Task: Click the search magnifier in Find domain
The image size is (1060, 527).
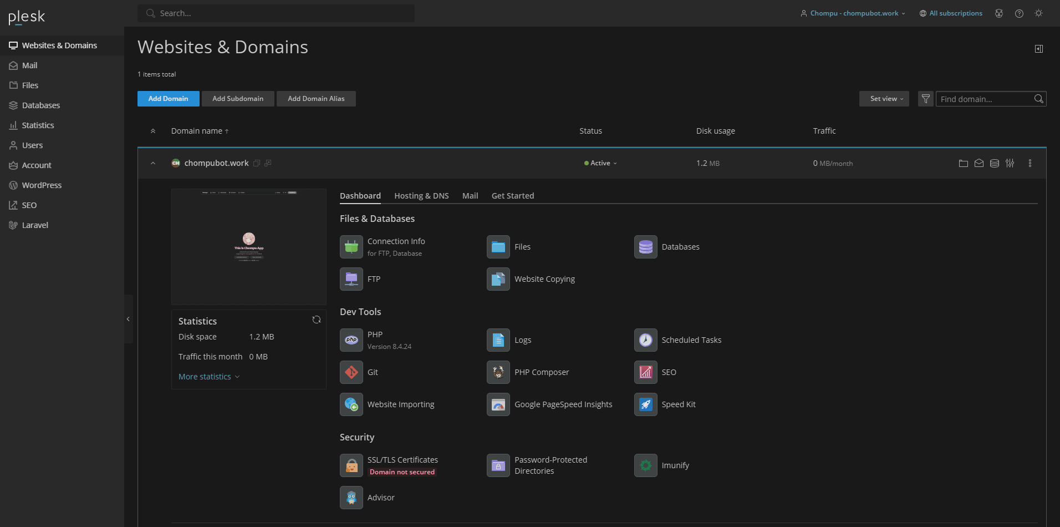Action: [1039, 99]
